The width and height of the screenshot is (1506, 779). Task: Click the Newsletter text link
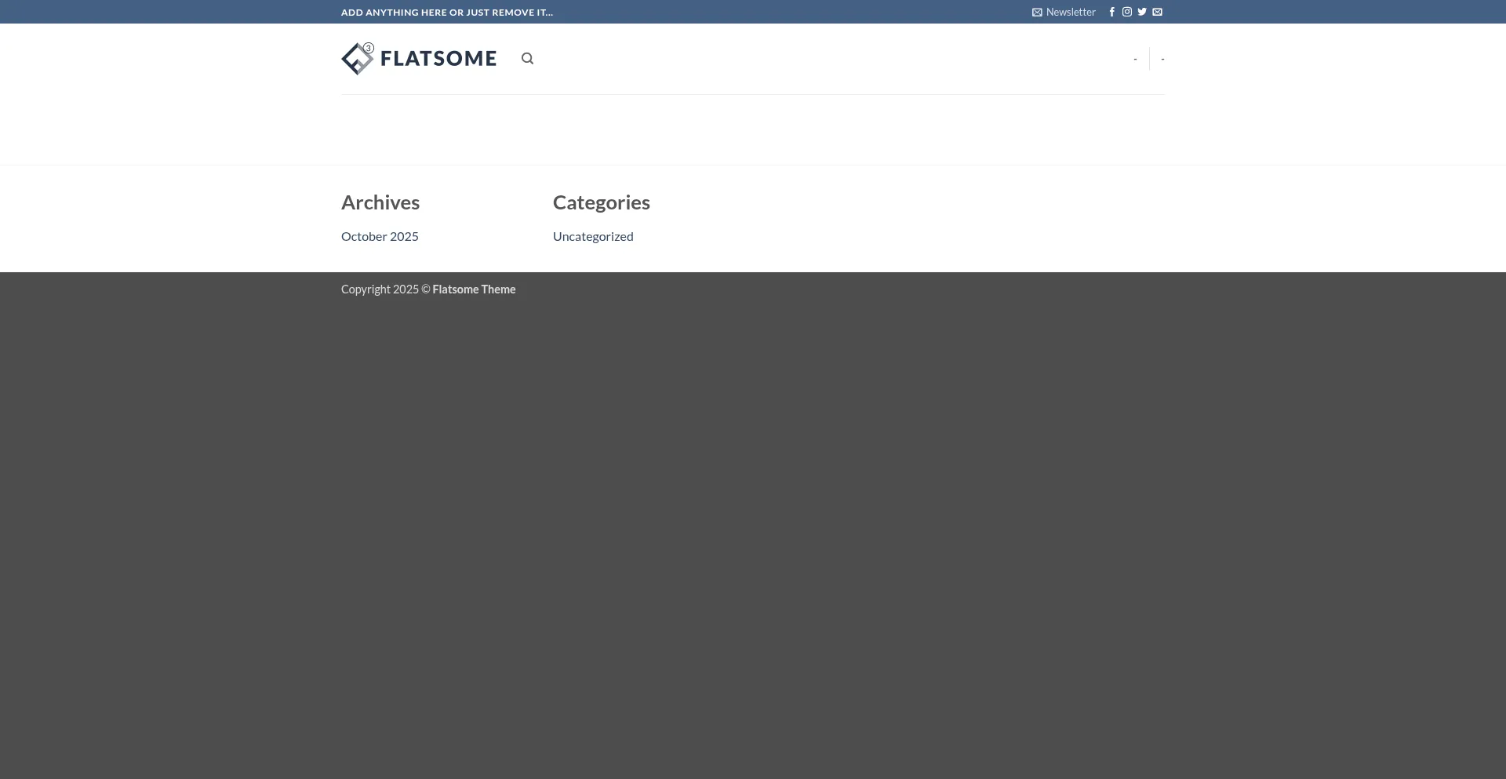pyautogui.click(x=1071, y=12)
